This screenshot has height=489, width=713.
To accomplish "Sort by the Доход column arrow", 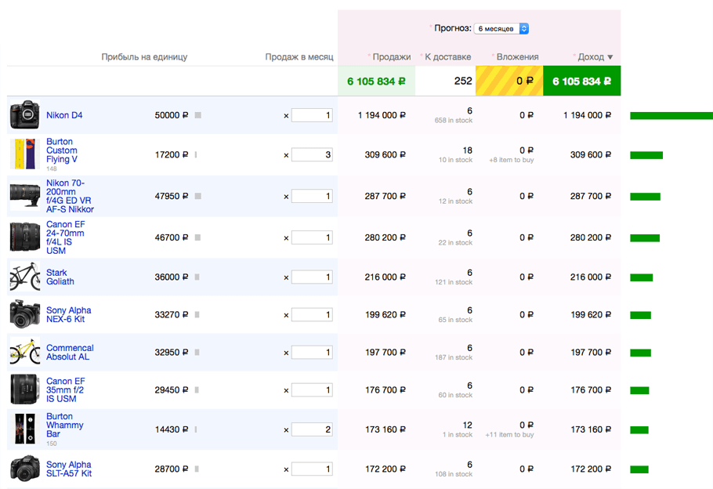I will tap(610, 57).
